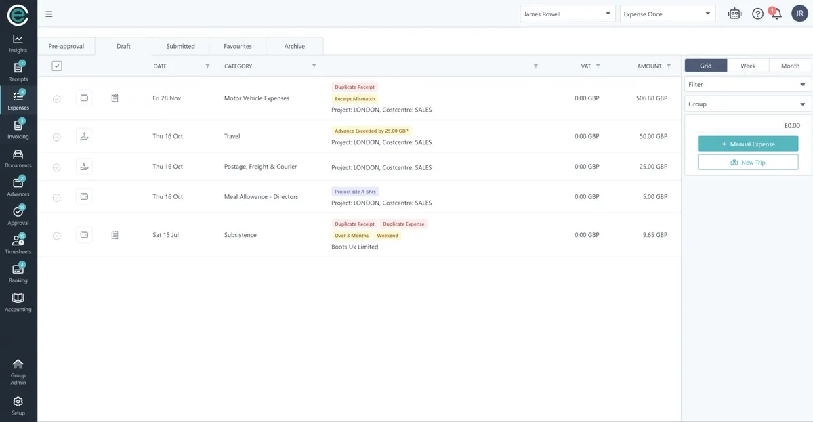Select the Week view
The height and width of the screenshot is (422, 813).
pos(748,66)
